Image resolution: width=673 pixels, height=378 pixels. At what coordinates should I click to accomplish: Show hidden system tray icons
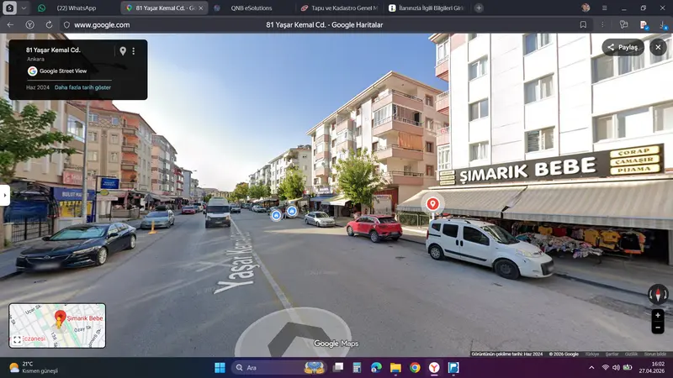click(x=591, y=368)
